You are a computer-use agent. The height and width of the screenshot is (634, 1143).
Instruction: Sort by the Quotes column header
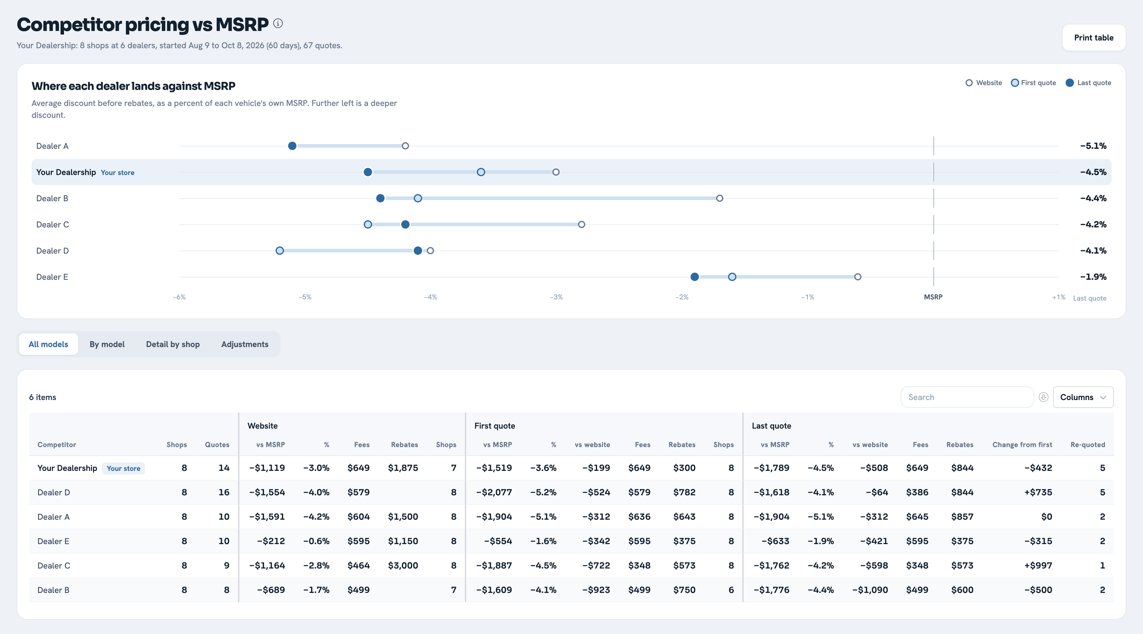click(217, 445)
